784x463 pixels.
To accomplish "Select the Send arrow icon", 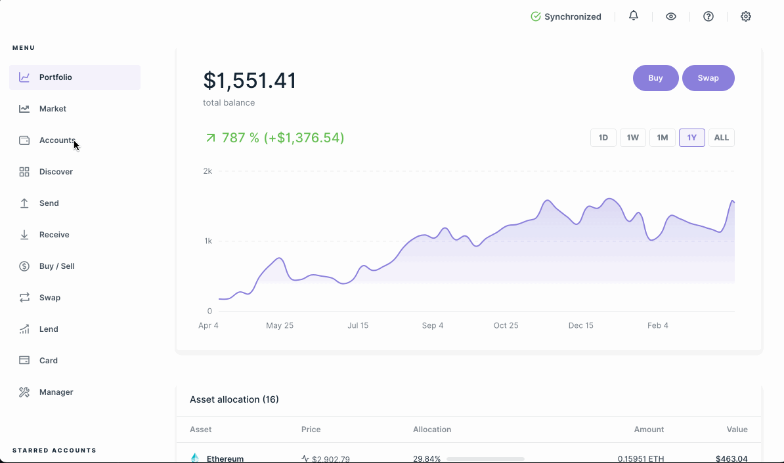I will coord(24,203).
